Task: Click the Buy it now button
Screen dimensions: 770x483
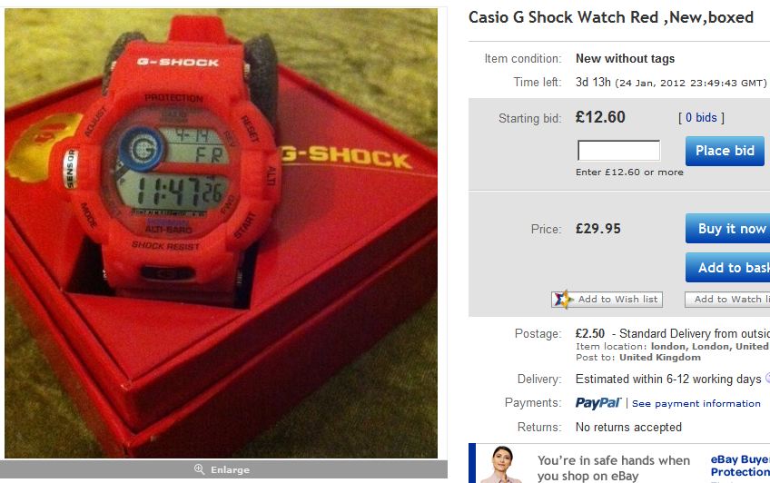Action: pos(727,228)
